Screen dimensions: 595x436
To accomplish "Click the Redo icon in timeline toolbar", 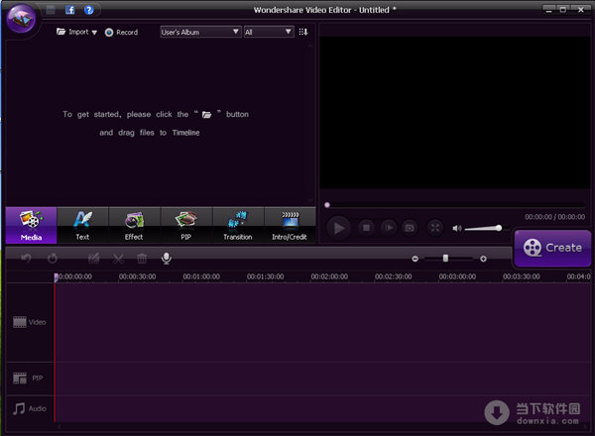I will click(53, 259).
